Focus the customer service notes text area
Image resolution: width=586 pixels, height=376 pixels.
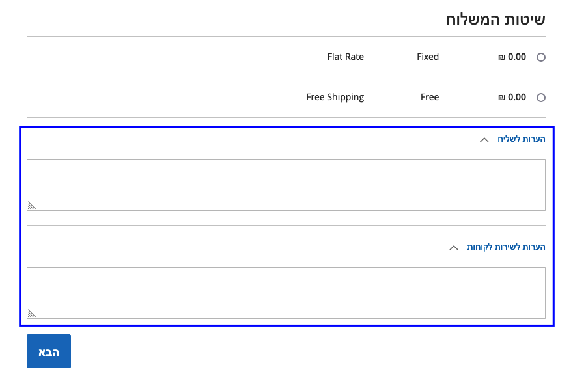(286, 293)
